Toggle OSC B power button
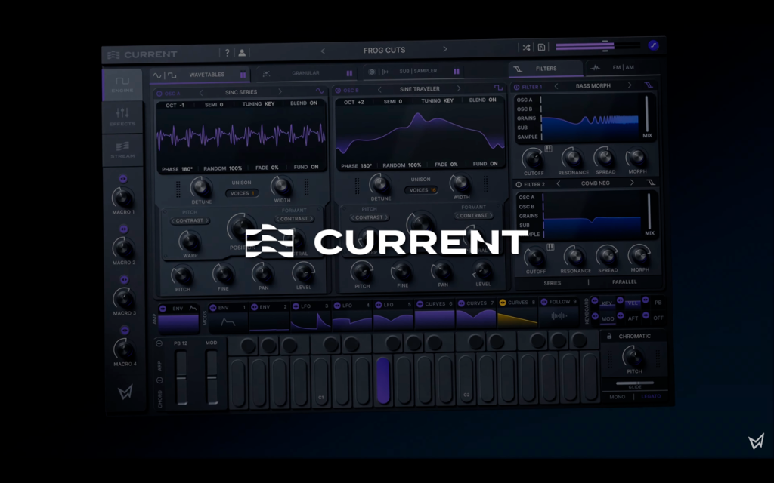 click(x=338, y=91)
